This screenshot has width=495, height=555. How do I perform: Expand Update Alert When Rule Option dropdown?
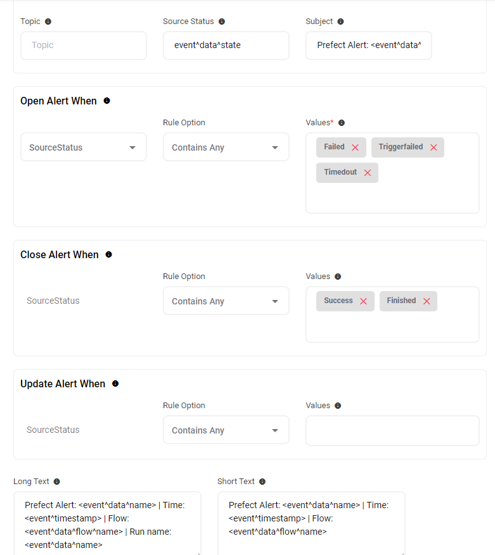(226, 430)
